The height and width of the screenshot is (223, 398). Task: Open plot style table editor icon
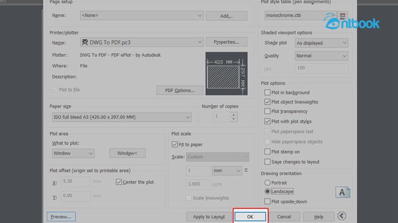(x=342, y=16)
